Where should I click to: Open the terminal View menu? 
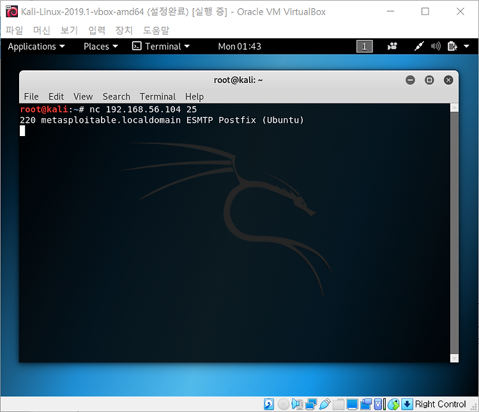(x=83, y=96)
